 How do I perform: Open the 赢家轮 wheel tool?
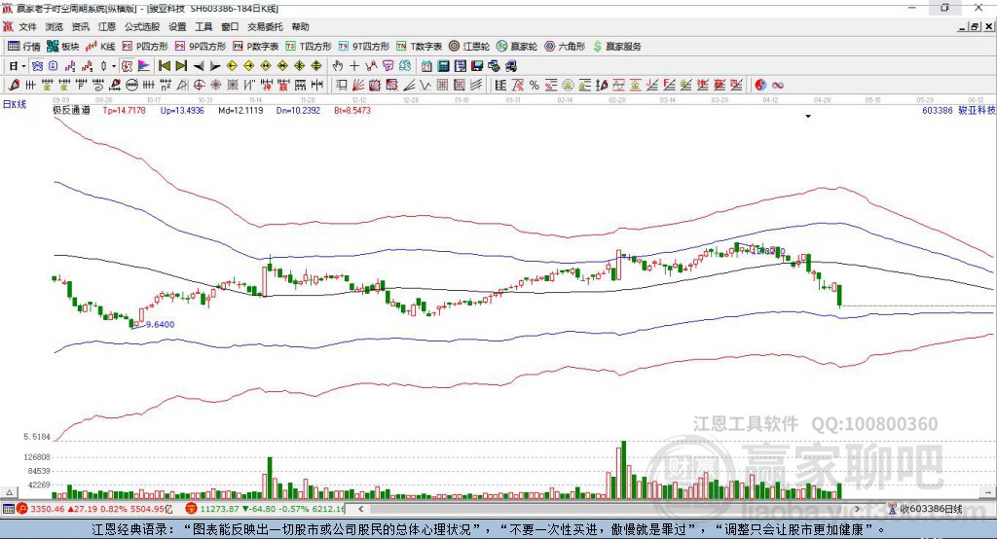point(517,47)
